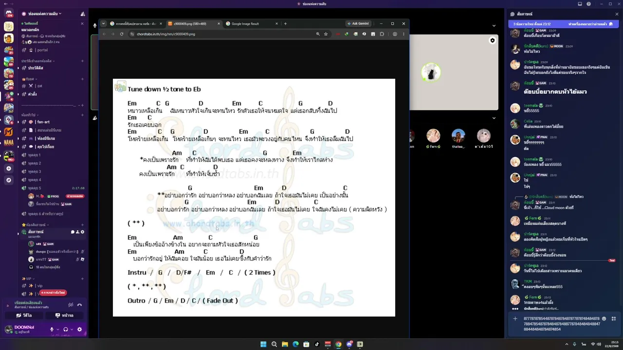Open a new Chrome tab
Image resolution: width=623 pixels, height=350 pixels.
(x=285, y=23)
